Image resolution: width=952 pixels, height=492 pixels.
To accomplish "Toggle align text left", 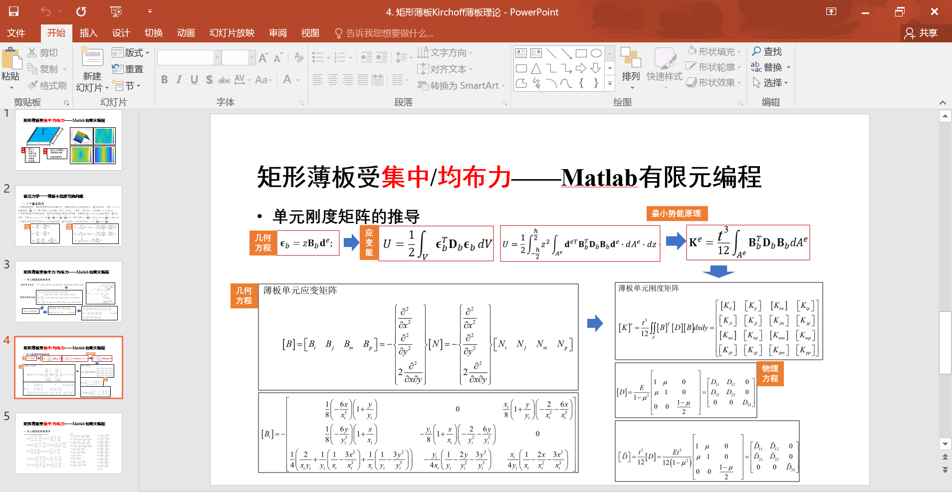I will 318,80.
